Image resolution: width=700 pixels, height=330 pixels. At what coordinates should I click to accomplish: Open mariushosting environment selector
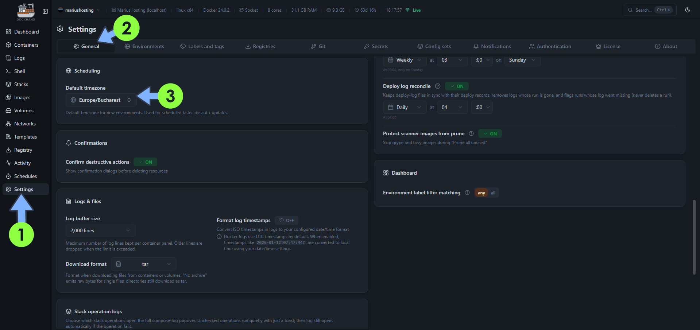tap(78, 10)
